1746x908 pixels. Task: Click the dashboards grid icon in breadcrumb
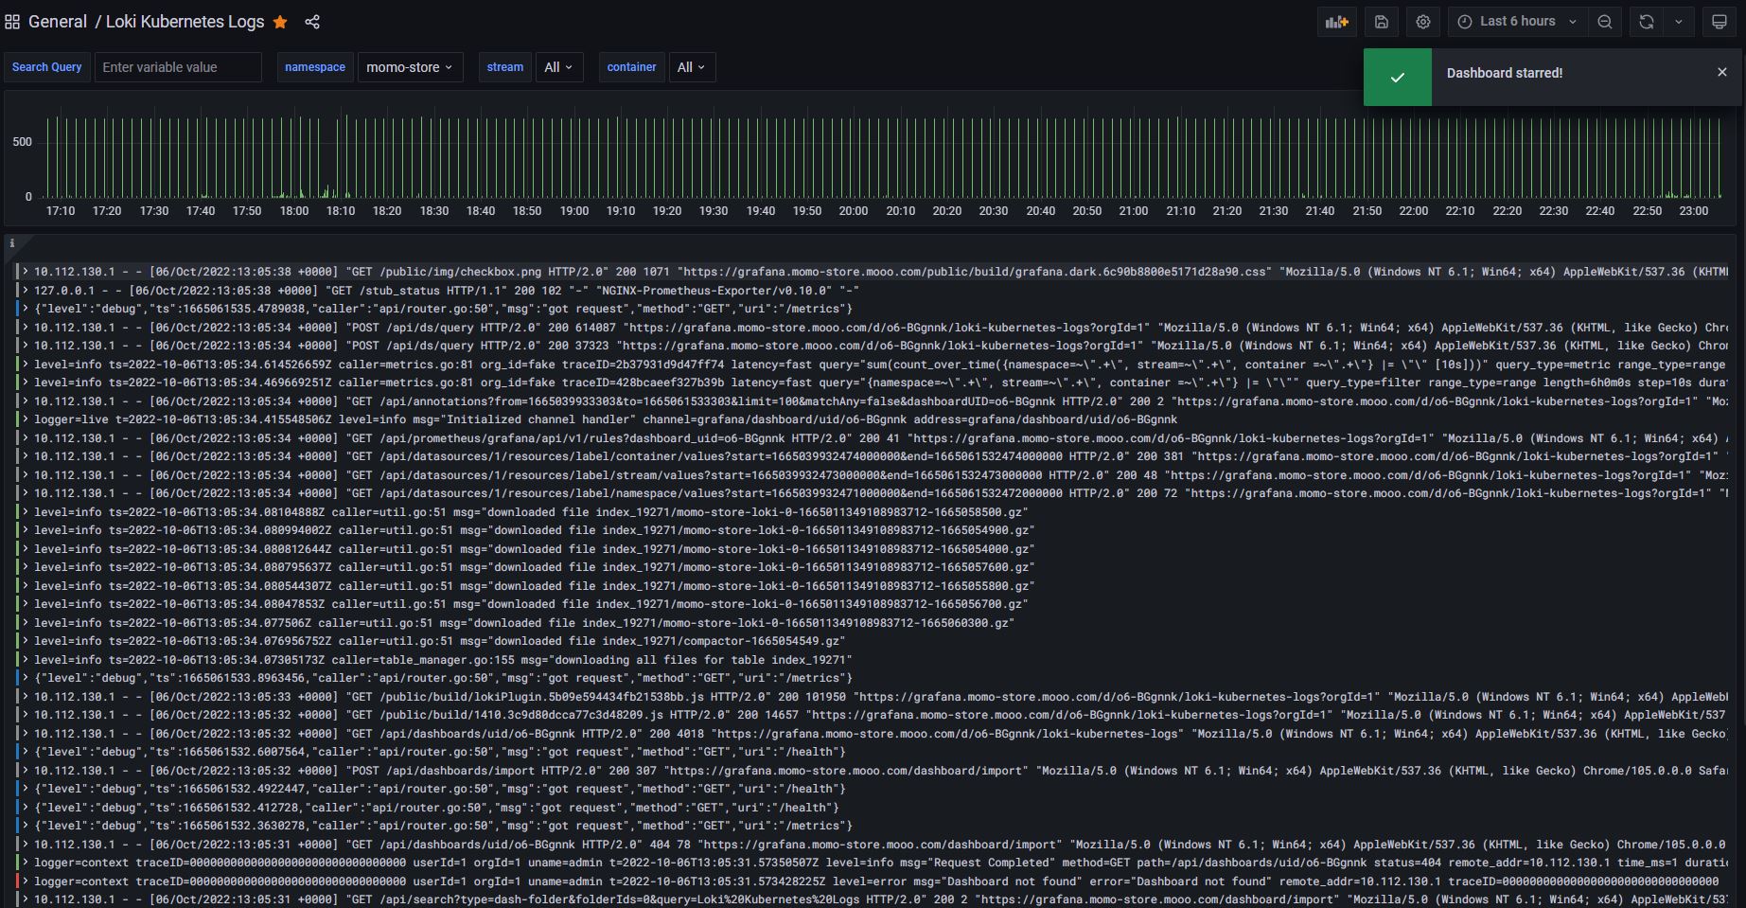click(12, 21)
